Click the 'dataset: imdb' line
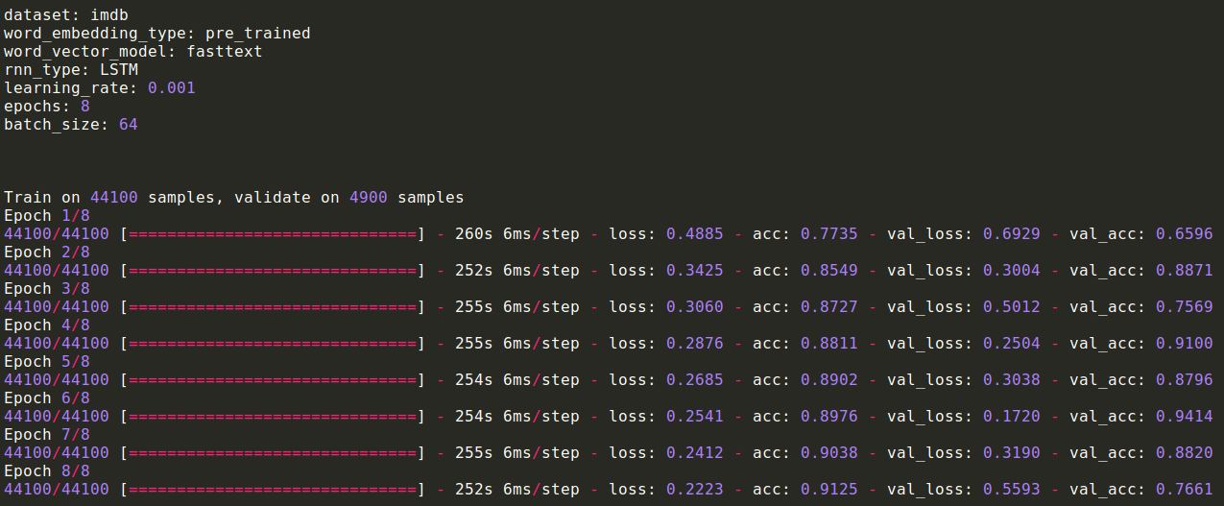This screenshot has width=1224, height=506. tap(66, 14)
